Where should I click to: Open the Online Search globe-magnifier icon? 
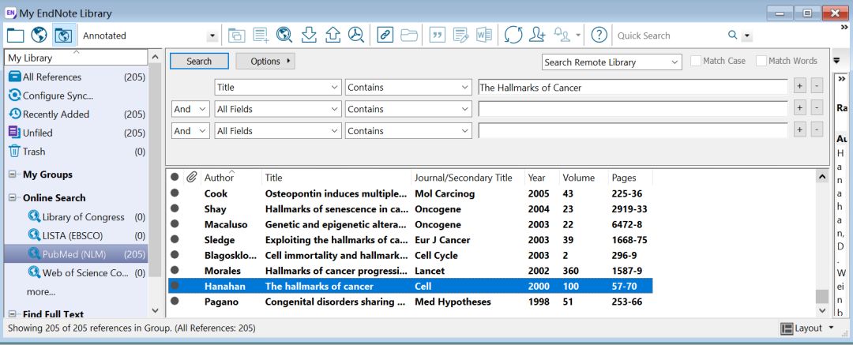(284, 36)
